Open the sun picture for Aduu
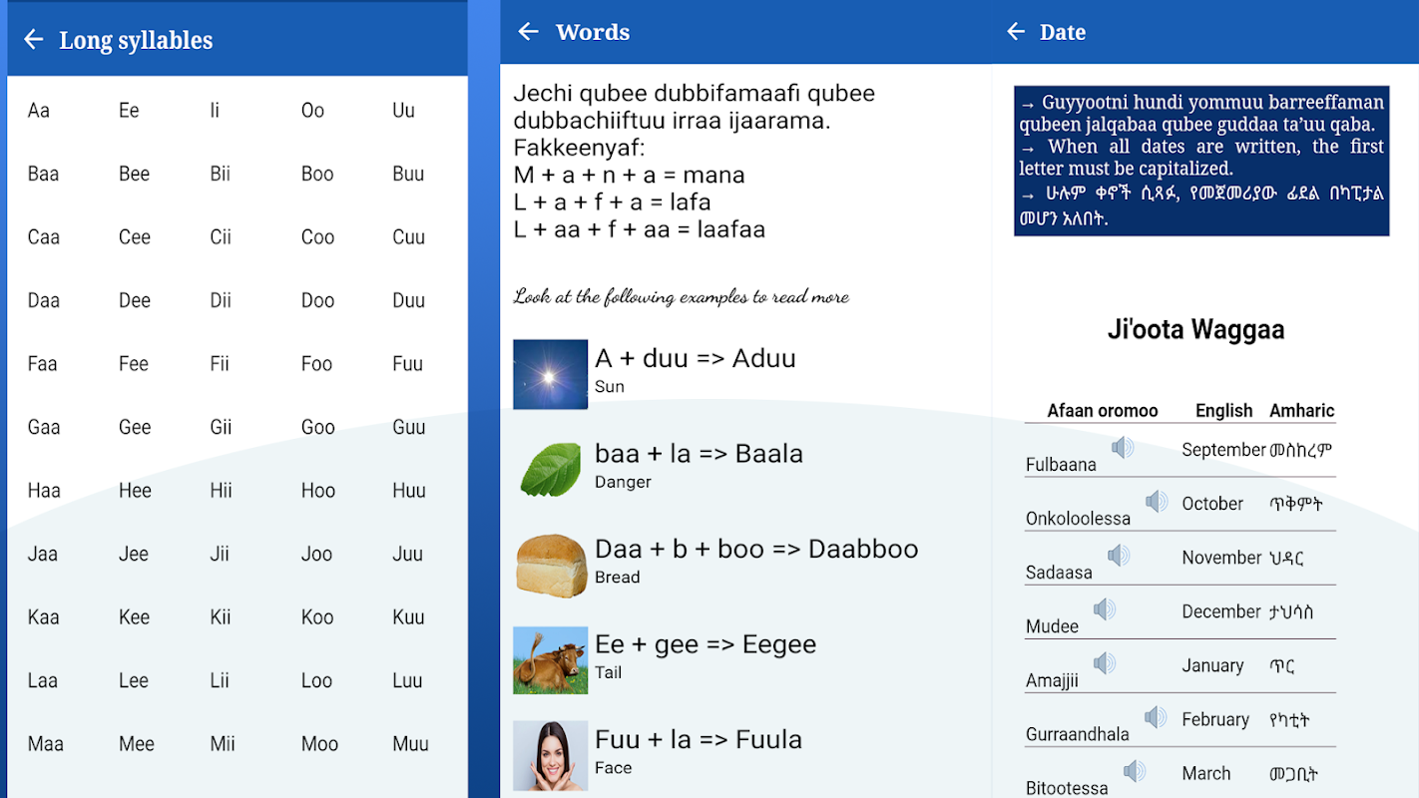 coord(551,374)
